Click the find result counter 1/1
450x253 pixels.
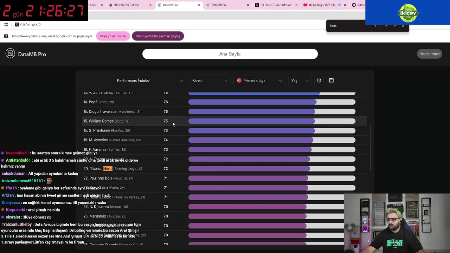374,26
